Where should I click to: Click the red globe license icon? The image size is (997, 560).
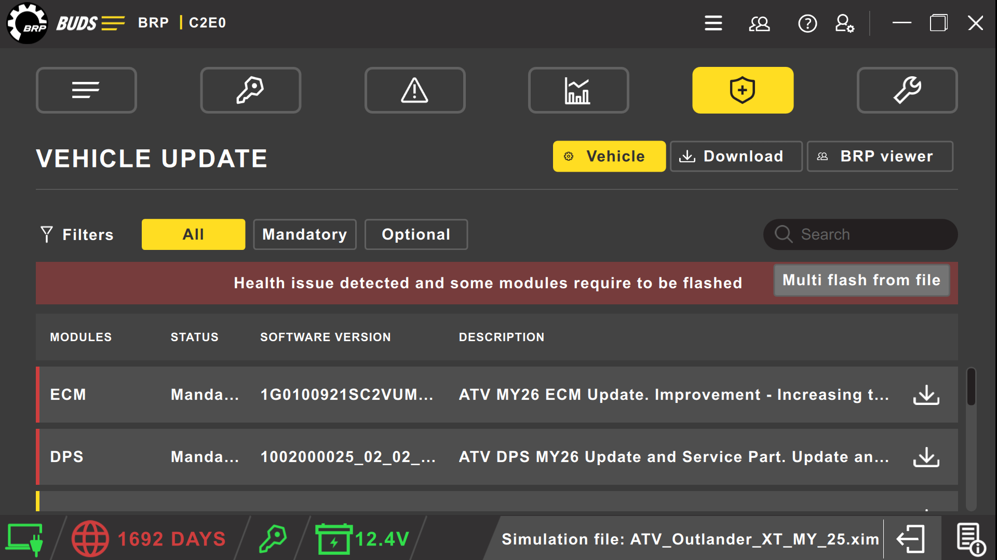pos(90,539)
